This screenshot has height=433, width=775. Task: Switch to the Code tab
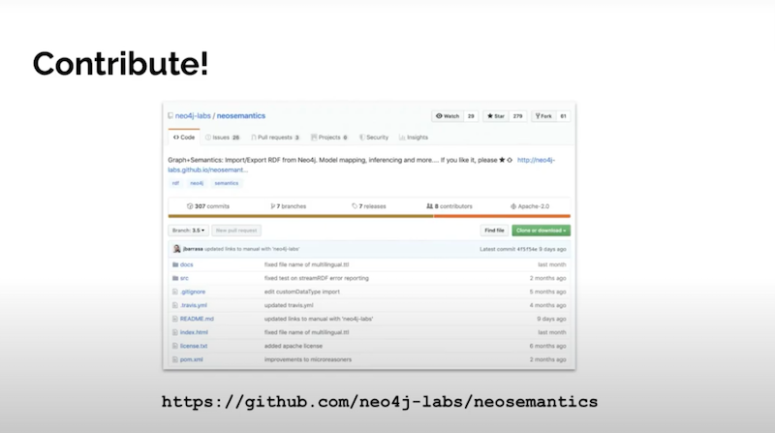pyautogui.click(x=184, y=138)
